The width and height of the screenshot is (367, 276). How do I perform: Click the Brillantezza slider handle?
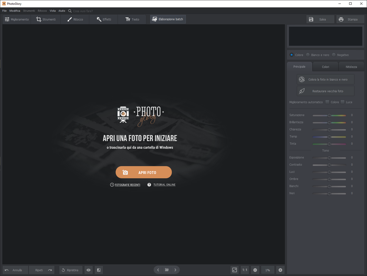coord(329,122)
